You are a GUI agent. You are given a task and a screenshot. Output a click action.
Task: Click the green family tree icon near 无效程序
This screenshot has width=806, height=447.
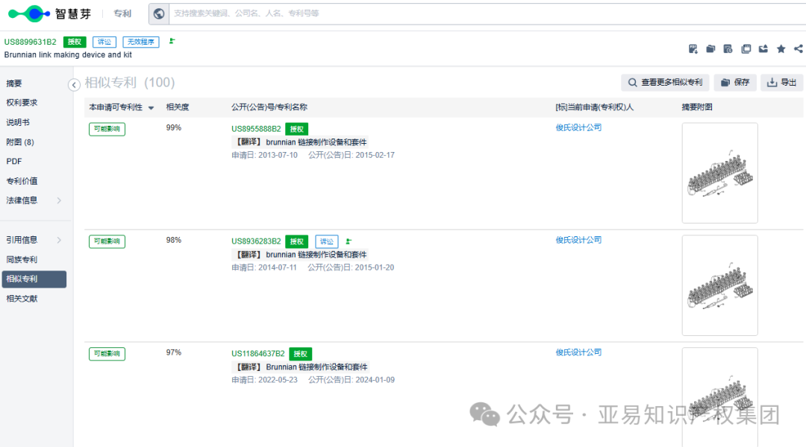click(171, 42)
